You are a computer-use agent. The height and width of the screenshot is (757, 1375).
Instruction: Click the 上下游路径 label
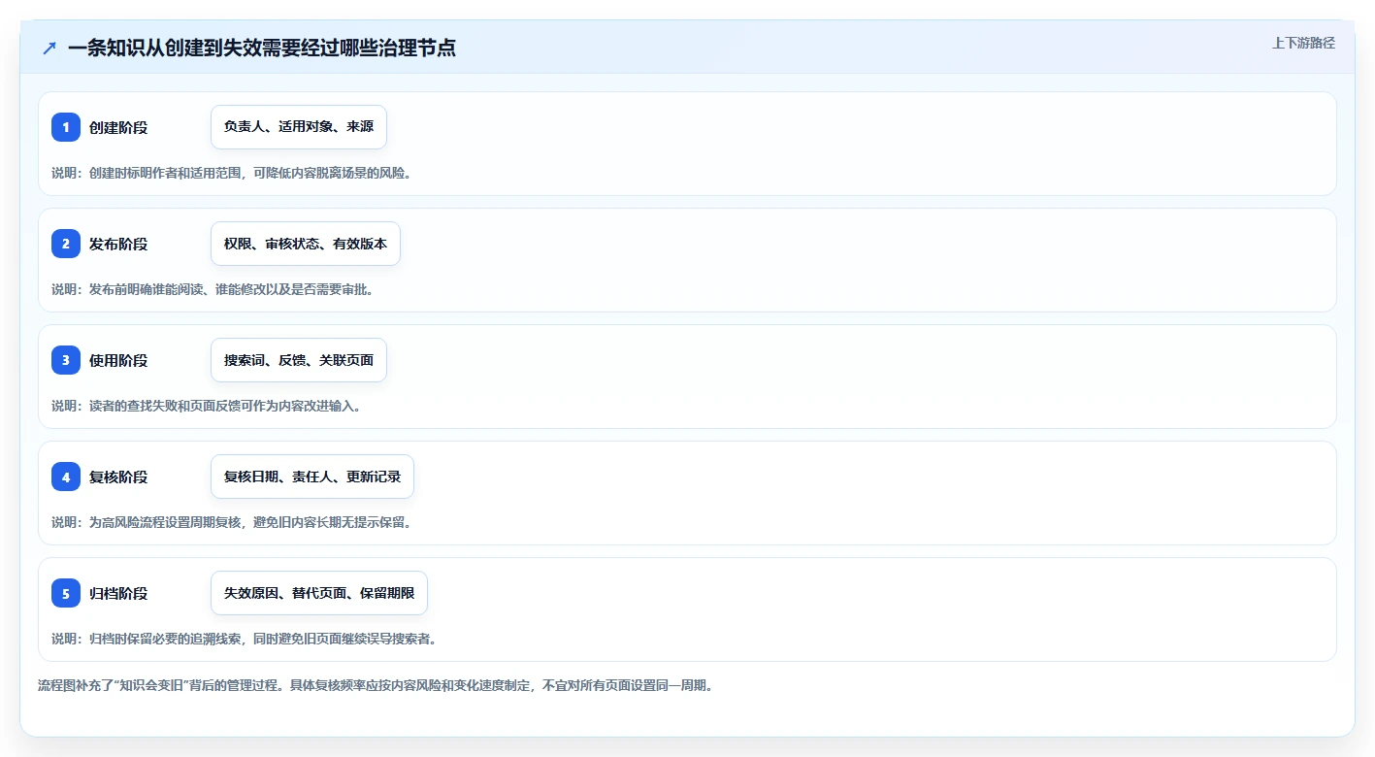tap(1303, 43)
